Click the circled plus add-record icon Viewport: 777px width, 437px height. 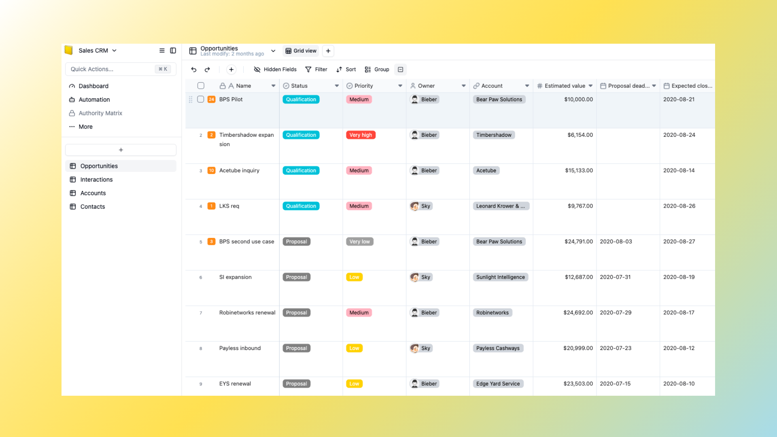point(231,70)
